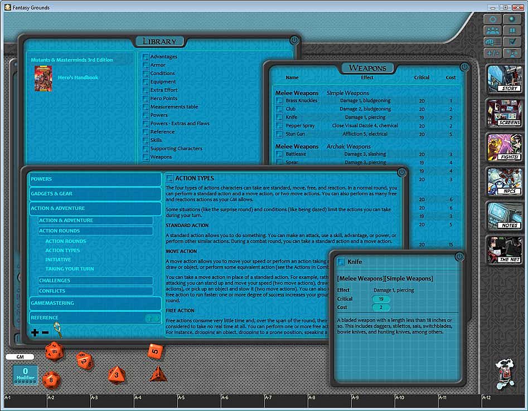
Task: Open the effects button beside +/-
Action: [x=512, y=53]
